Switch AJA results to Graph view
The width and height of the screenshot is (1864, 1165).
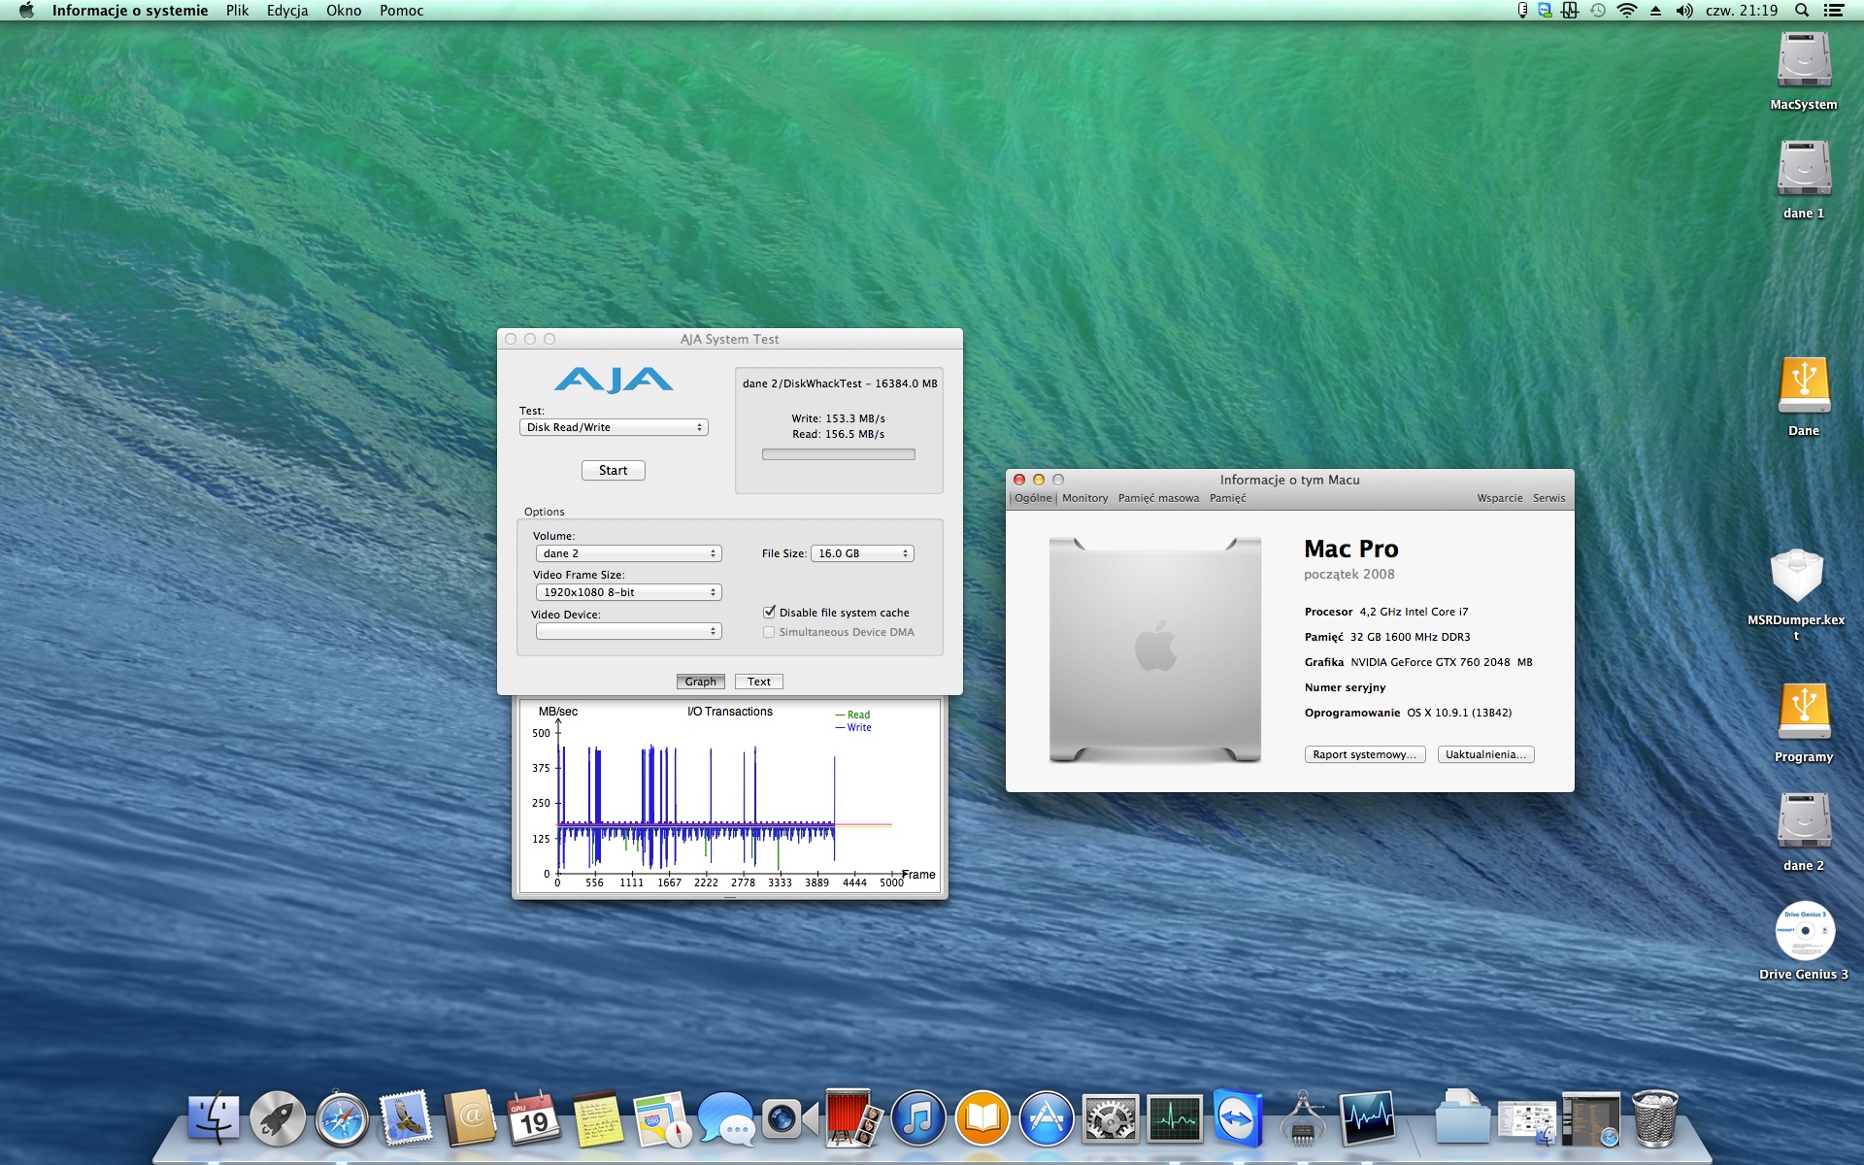pyautogui.click(x=700, y=682)
